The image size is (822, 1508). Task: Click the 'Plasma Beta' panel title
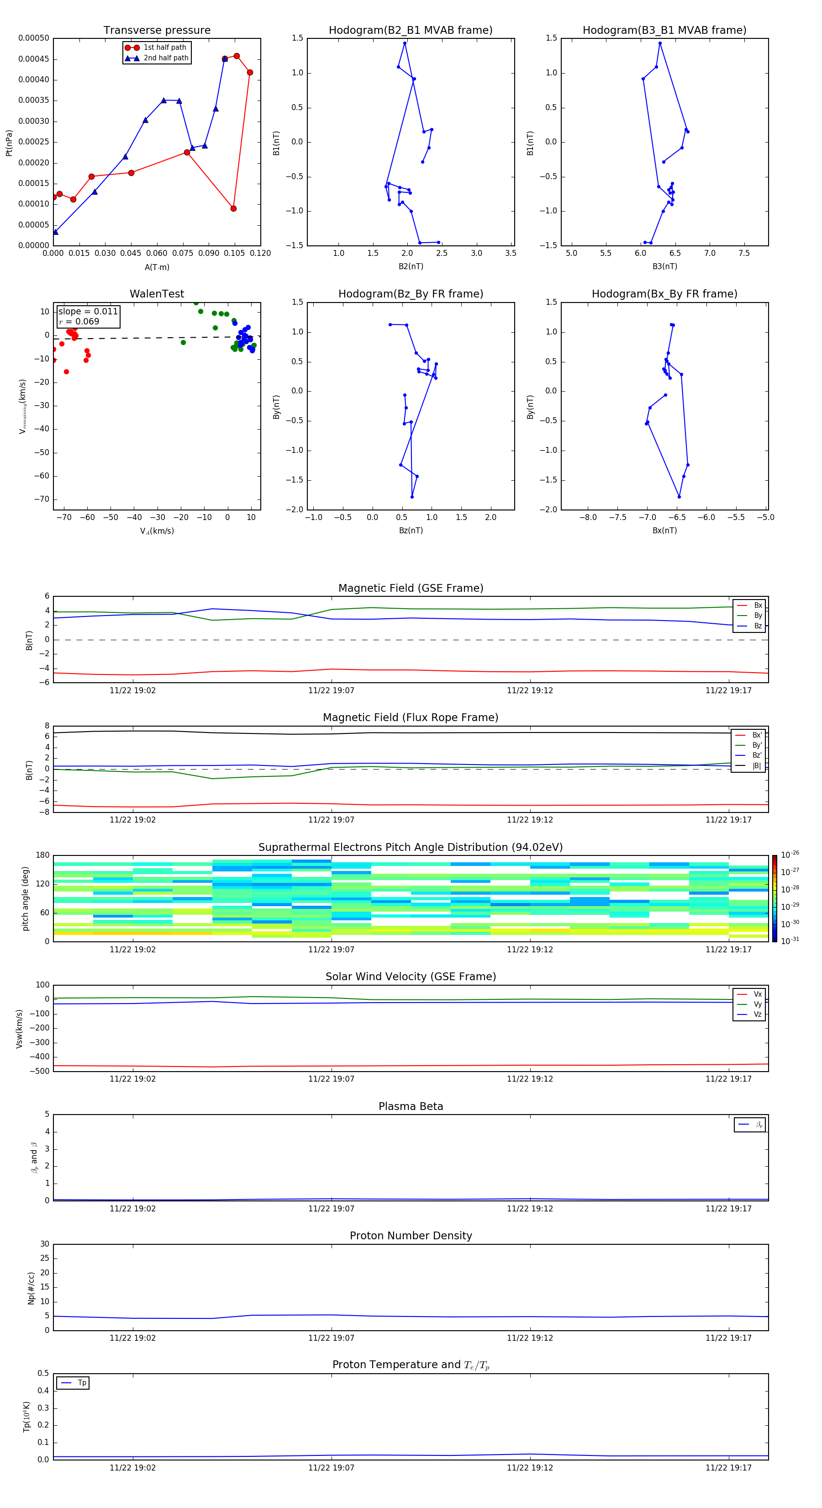411,1106
